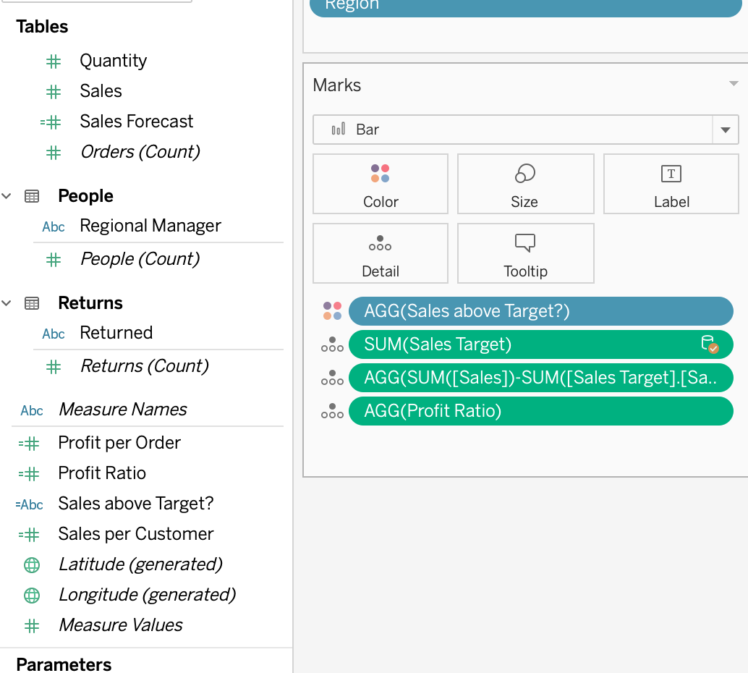Open the Bar mark type dropdown
Viewport: 748px width, 673px height.
[725, 130]
